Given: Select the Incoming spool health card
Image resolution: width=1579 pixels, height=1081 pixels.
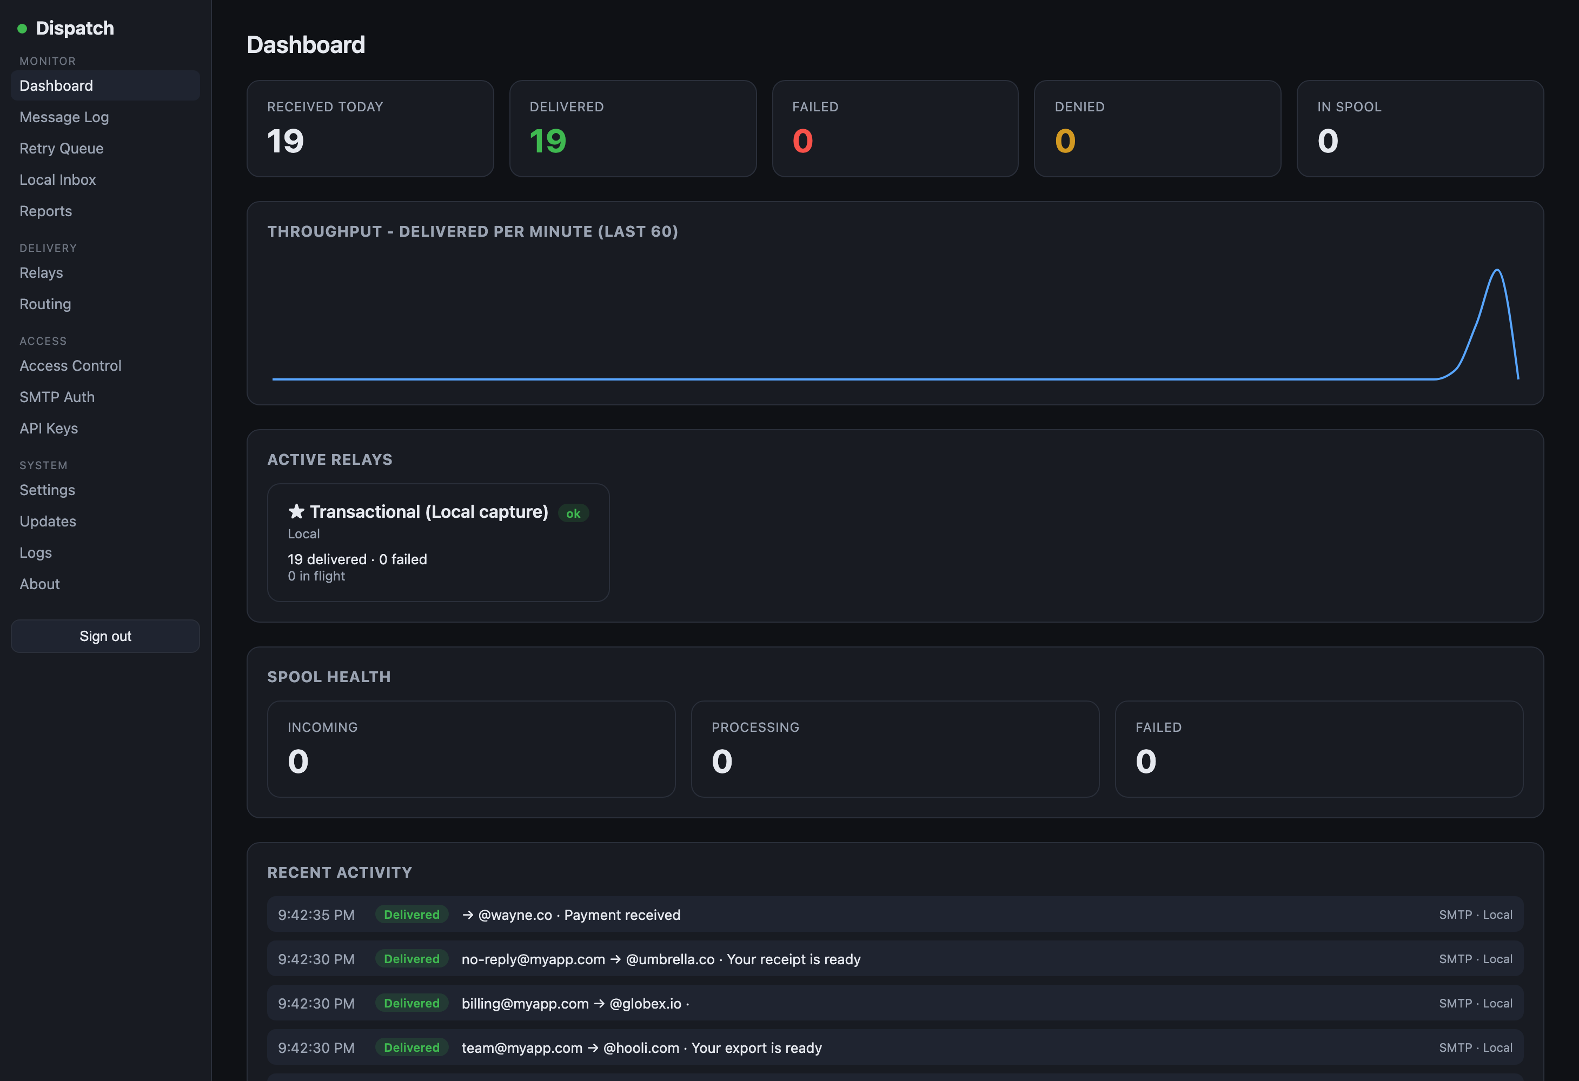Looking at the screenshot, I should click(471, 749).
